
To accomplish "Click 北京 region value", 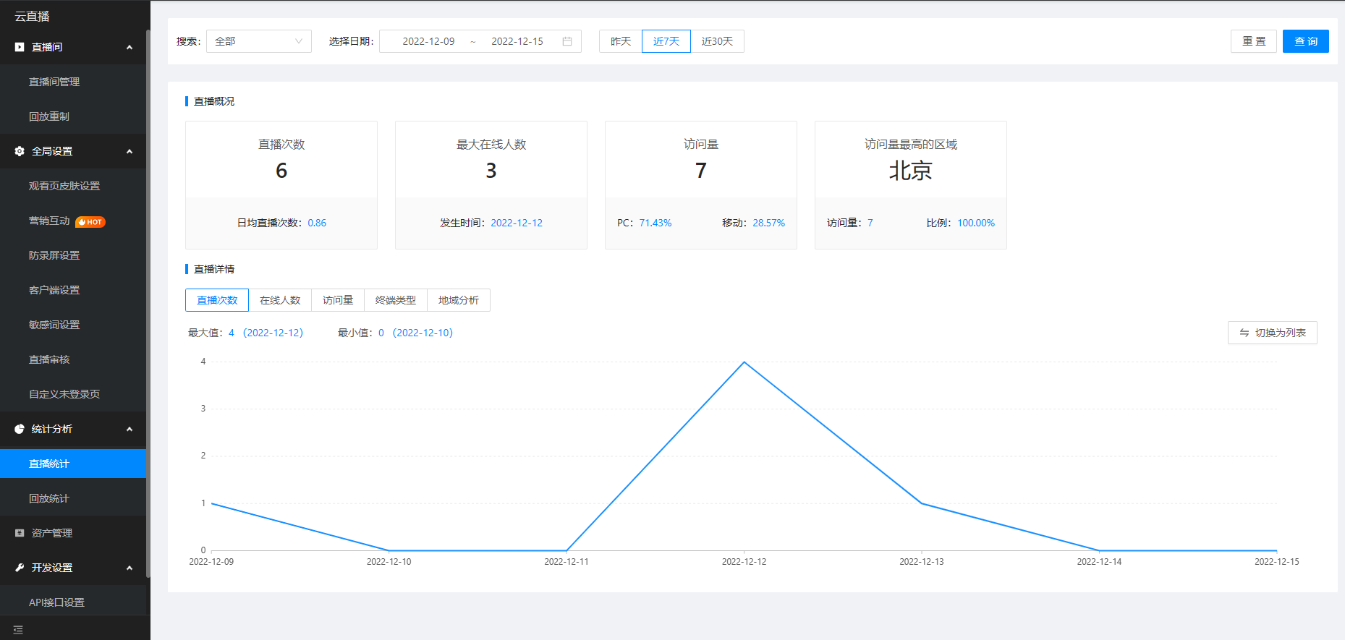I will [x=911, y=171].
